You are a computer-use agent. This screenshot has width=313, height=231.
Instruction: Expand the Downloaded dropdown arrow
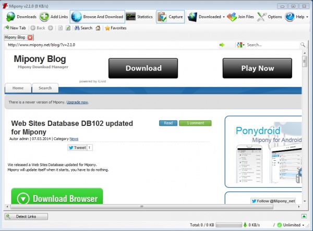tap(224, 17)
